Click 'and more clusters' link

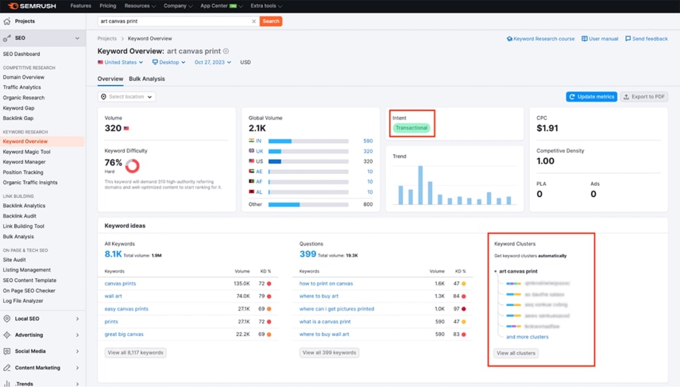click(x=527, y=337)
